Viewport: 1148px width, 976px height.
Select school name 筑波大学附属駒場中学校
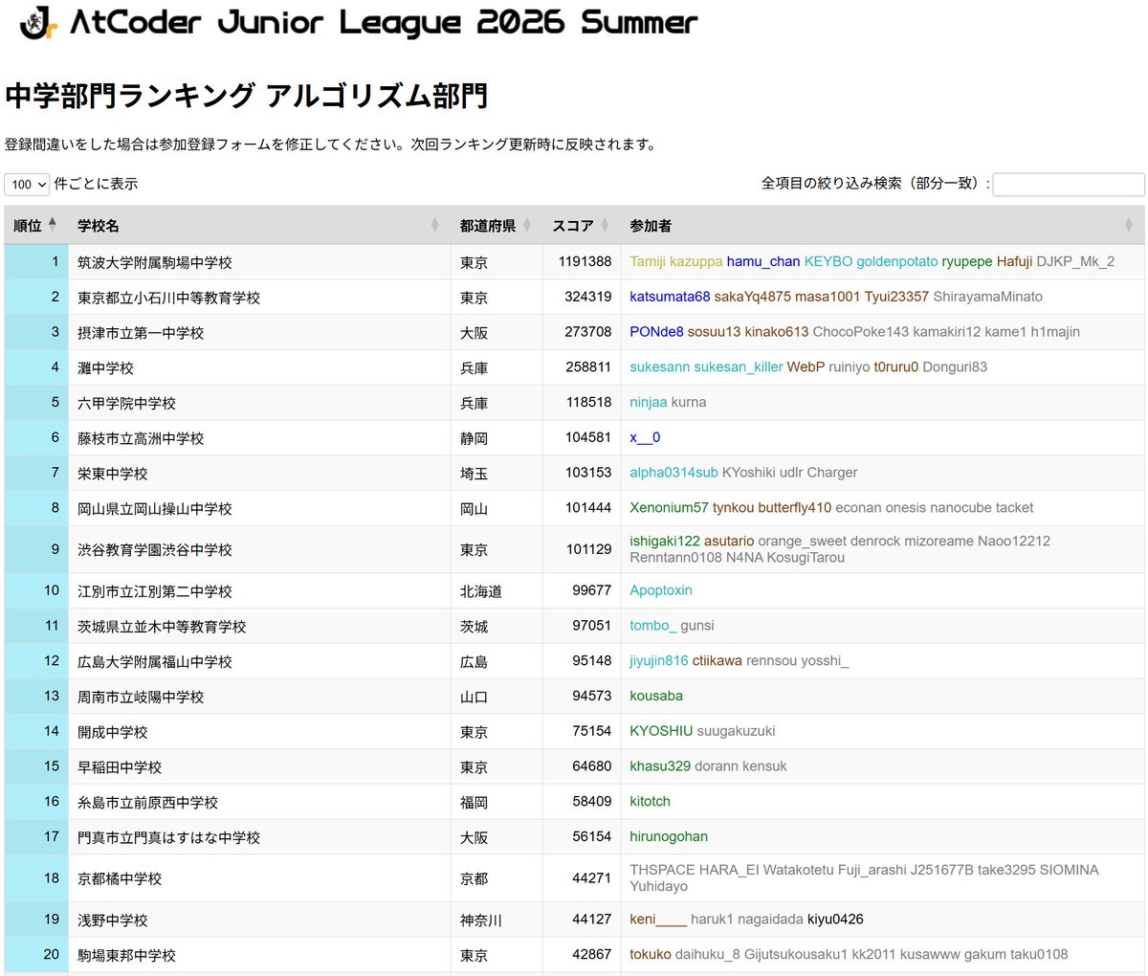point(155,262)
